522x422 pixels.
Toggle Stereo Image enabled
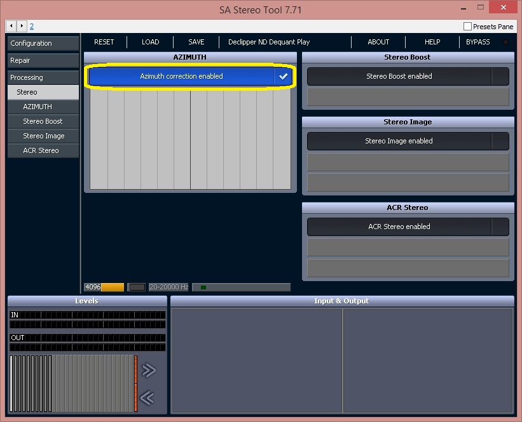coord(408,141)
